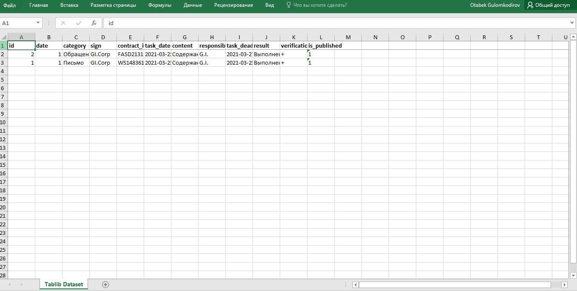This screenshot has width=577, height=291.
Task: Open the Файл menu
Action: (9, 6)
